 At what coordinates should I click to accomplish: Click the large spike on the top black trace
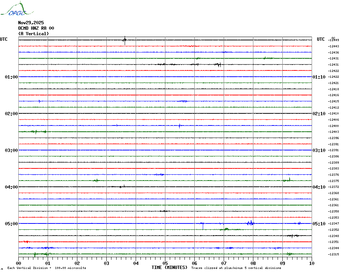[125, 40]
